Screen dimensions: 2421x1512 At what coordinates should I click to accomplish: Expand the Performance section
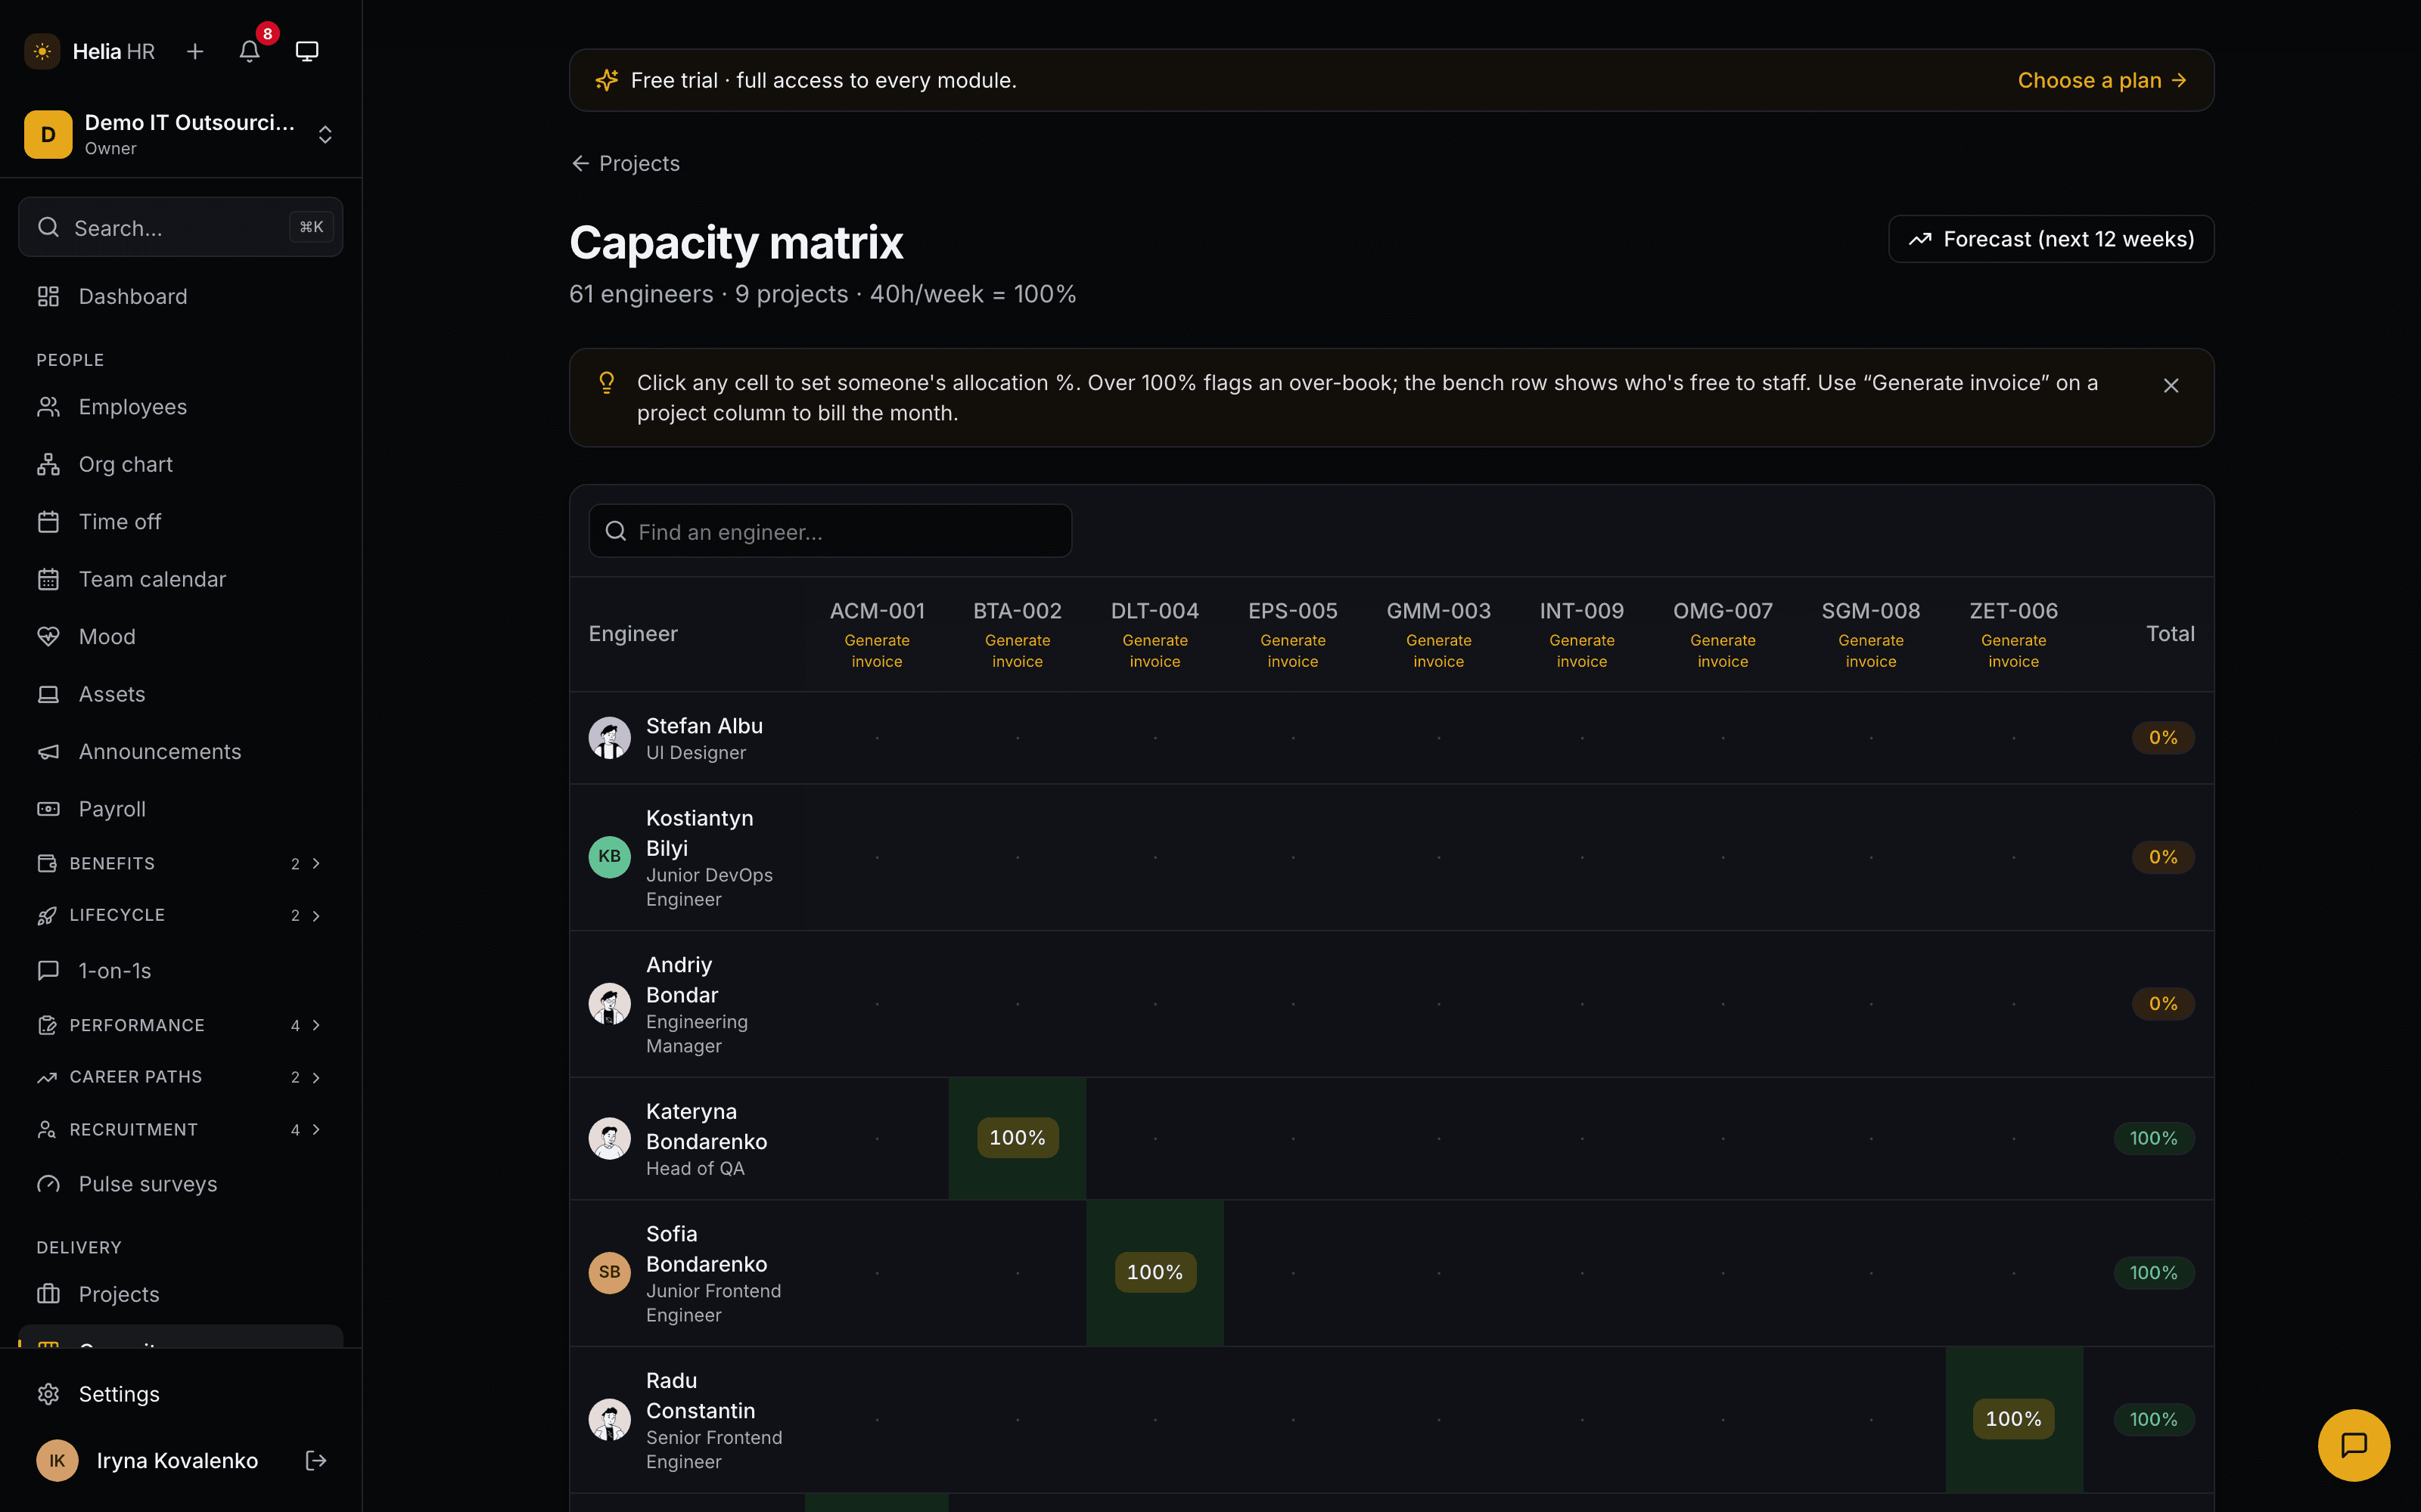pos(181,1025)
